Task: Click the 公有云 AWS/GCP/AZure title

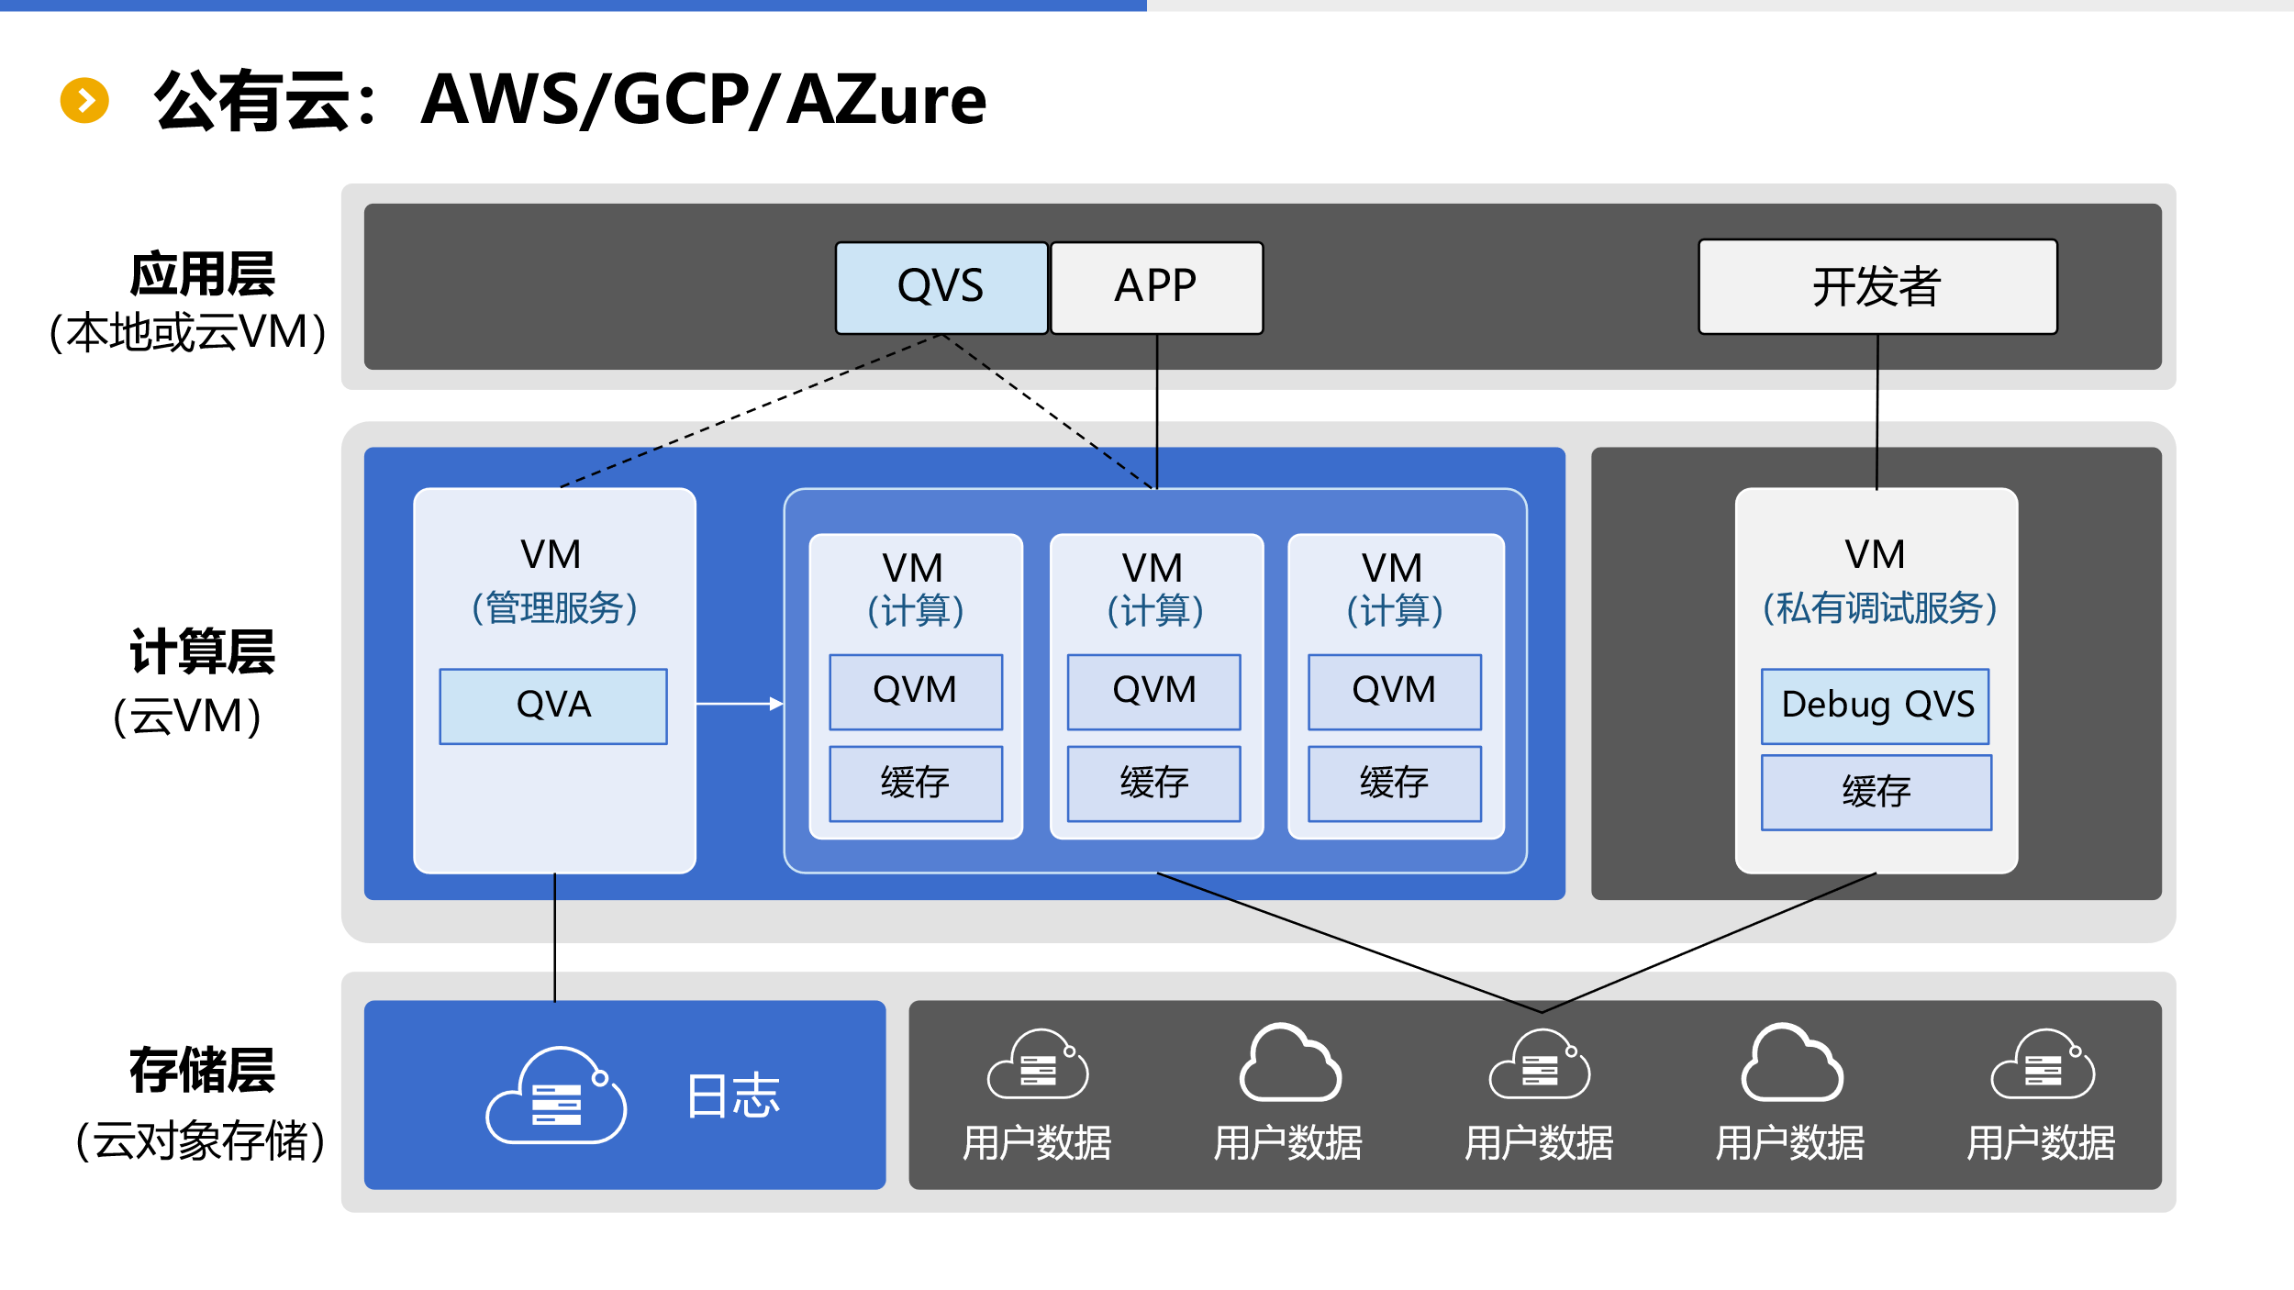Action: (569, 100)
